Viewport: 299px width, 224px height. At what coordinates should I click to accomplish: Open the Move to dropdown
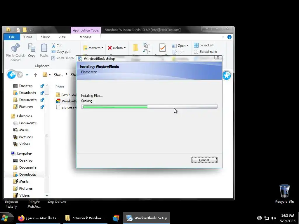[93, 48]
